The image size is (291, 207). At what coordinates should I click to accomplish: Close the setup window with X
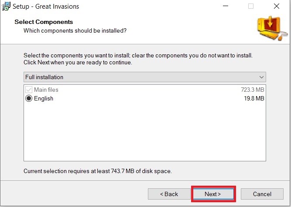277,6
